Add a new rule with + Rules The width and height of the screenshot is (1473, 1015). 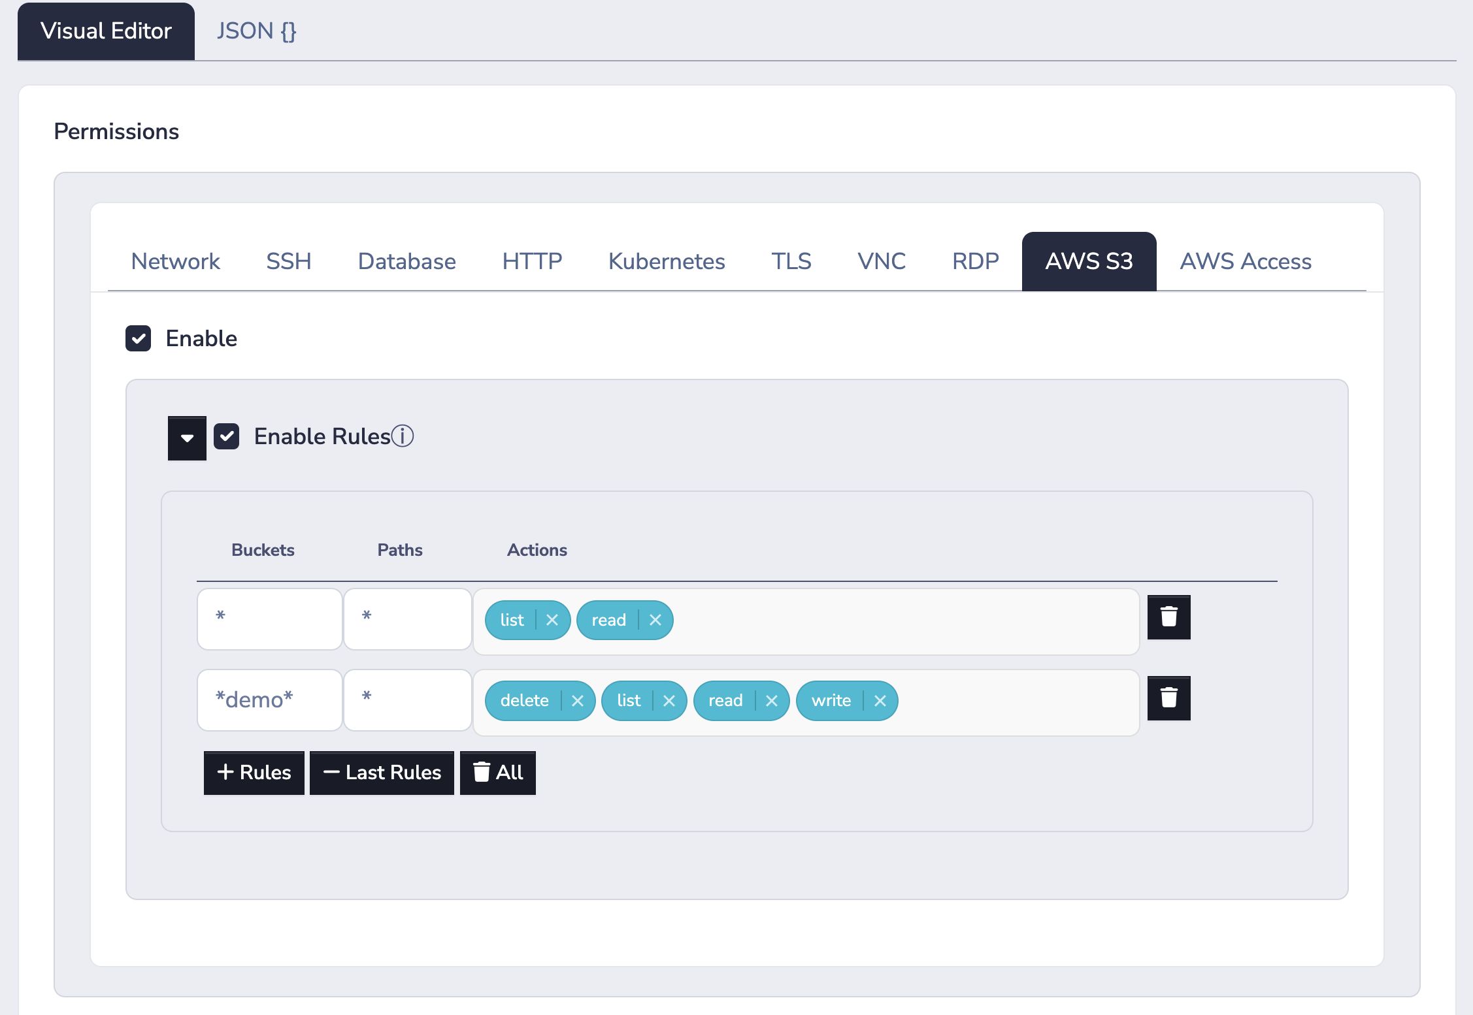(x=254, y=772)
